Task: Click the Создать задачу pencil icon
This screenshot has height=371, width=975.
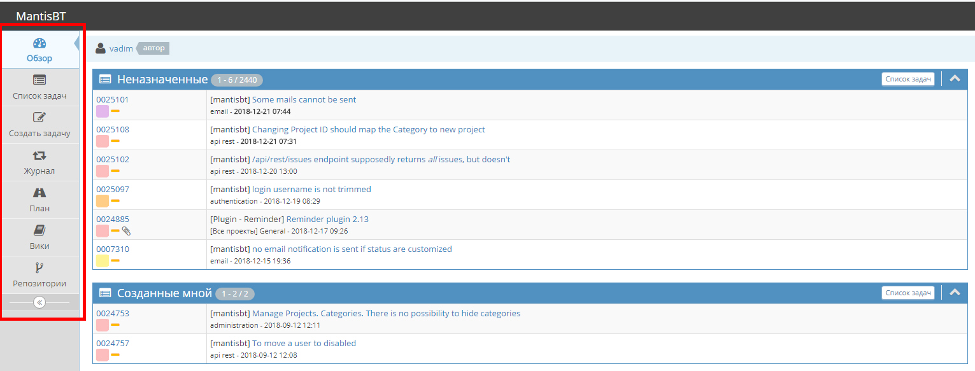Action: pos(39,118)
